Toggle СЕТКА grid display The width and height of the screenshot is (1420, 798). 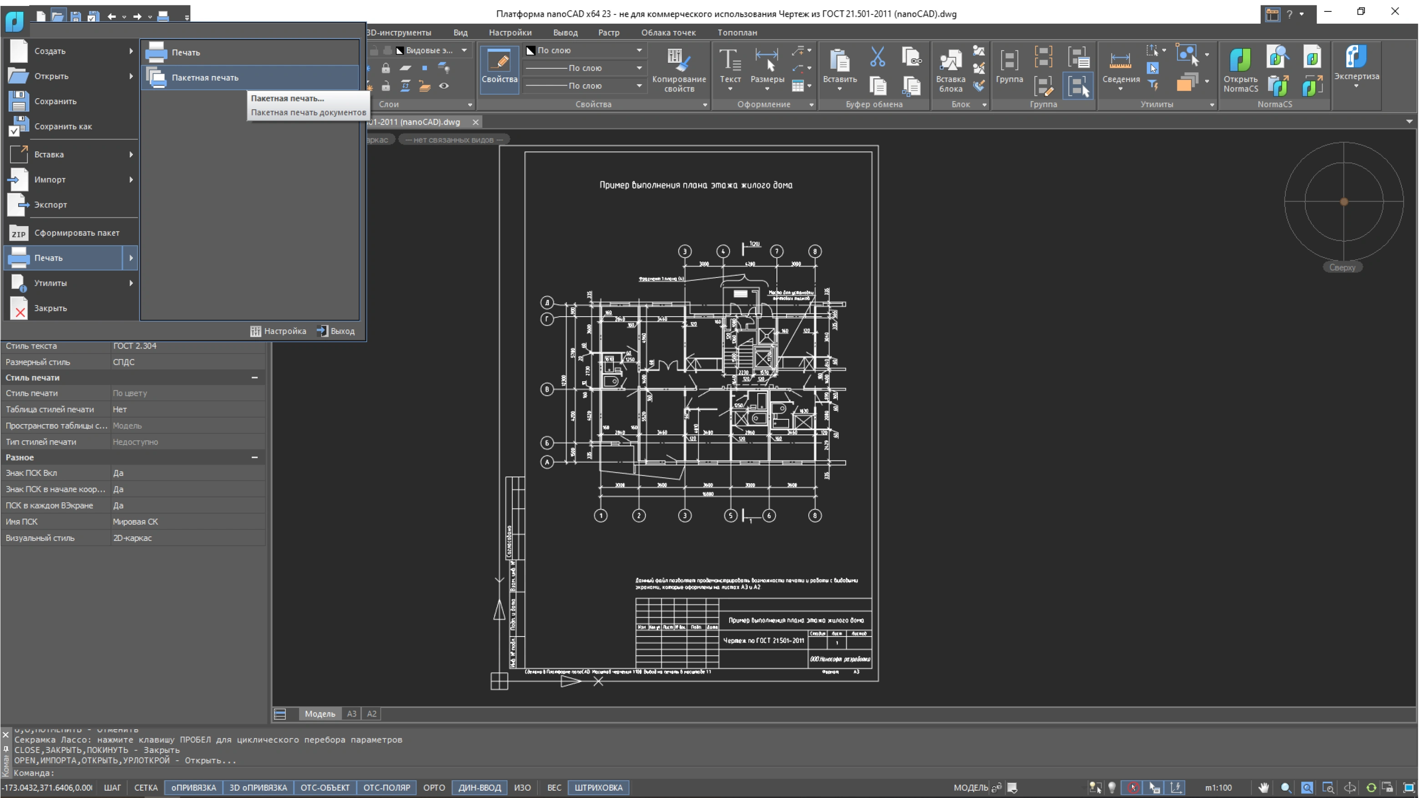click(x=146, y=788)
